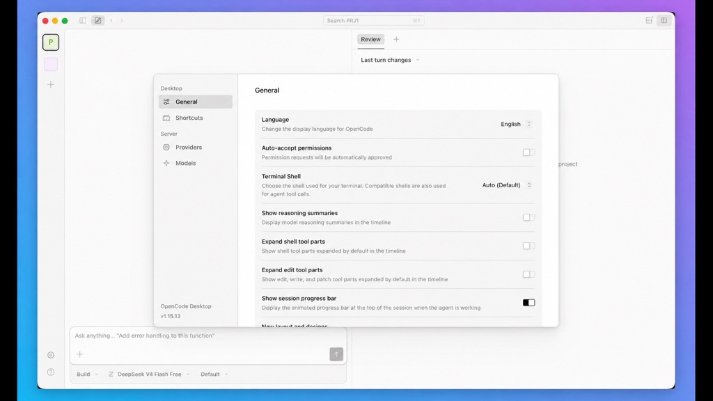Open Shortcuts settings section
Viewport: 713px width, 401px height.
pyautogui.click(x=196, y=118)
